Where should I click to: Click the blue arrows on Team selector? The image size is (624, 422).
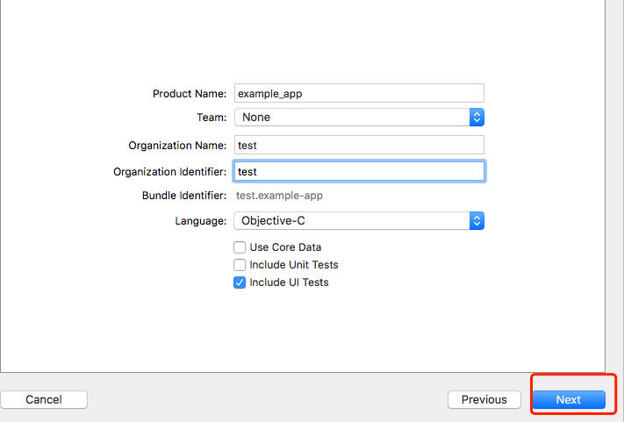pos(477,117)
